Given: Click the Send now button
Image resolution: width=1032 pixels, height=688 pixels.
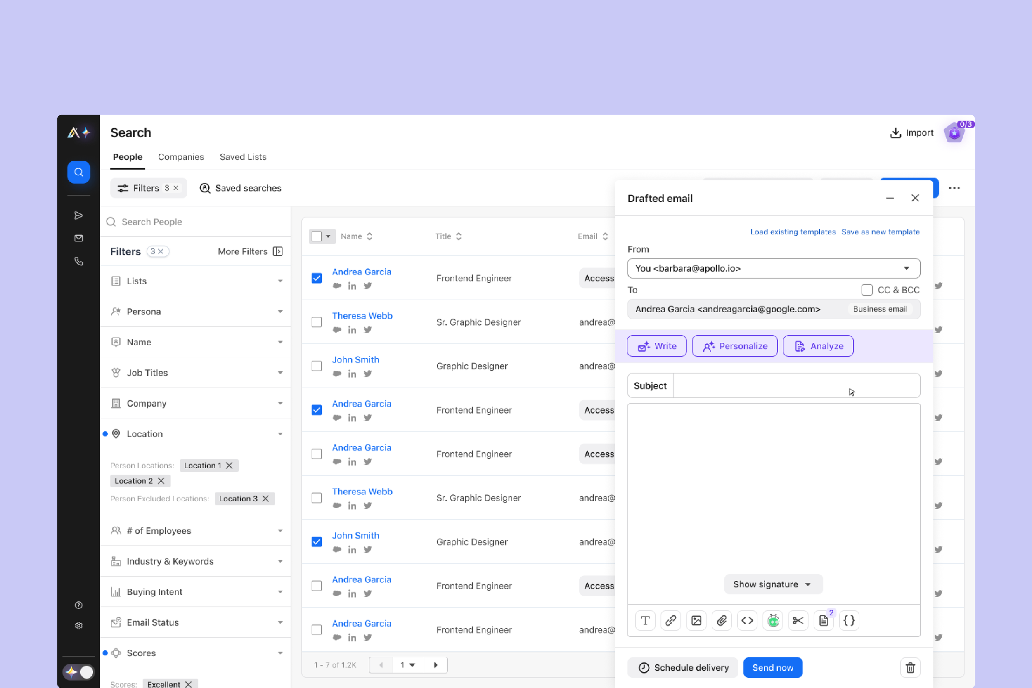Looking at the screenshot, I should point(773,667).
